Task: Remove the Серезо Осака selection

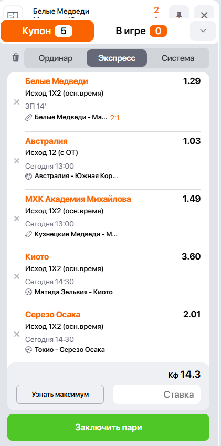Action: tap(17, 334)
